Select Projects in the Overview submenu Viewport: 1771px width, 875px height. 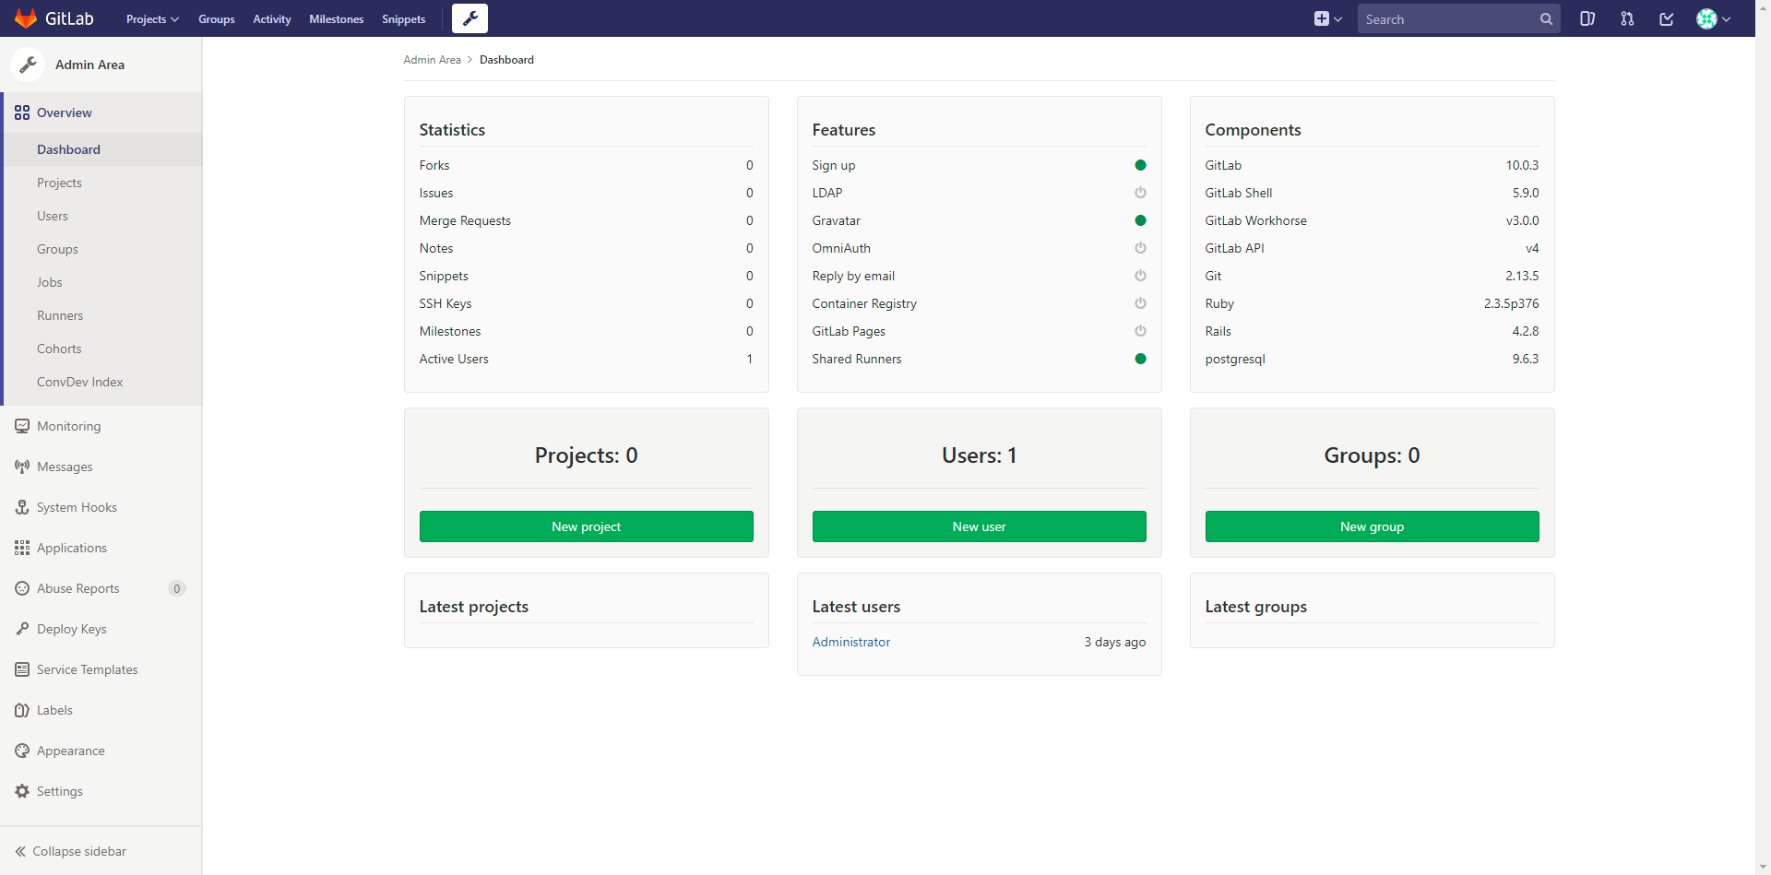click(x=103, y=183)
